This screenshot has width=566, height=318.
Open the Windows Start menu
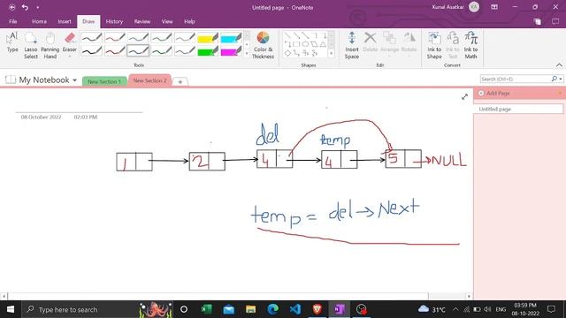11,309
